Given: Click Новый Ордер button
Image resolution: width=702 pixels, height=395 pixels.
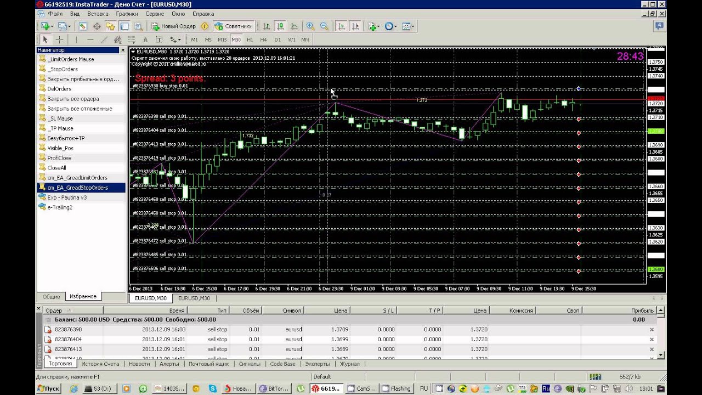Looking at the screenshot, I should 174,26.
